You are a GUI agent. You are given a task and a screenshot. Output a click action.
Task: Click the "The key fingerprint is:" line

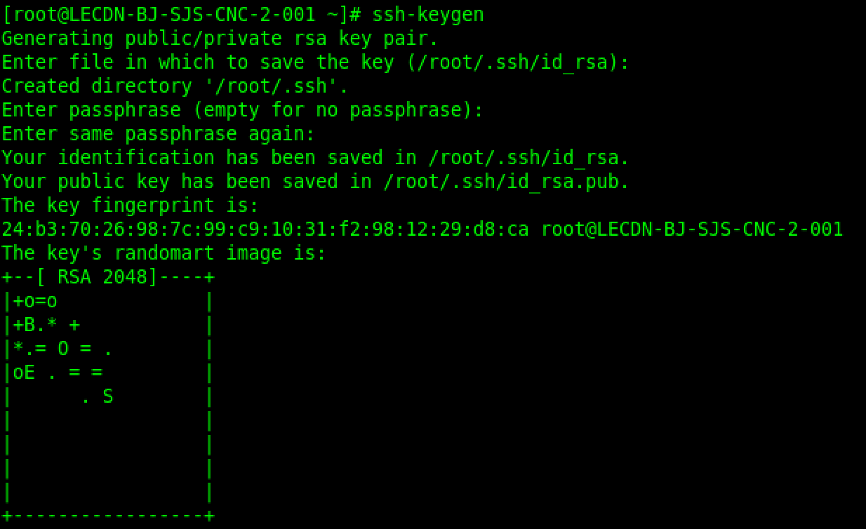(131, 205)
